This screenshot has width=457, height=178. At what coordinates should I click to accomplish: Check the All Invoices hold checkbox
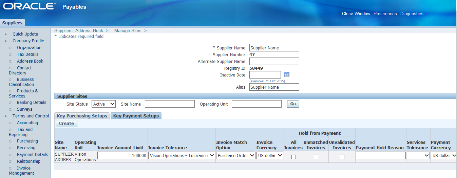pos(293,157)
